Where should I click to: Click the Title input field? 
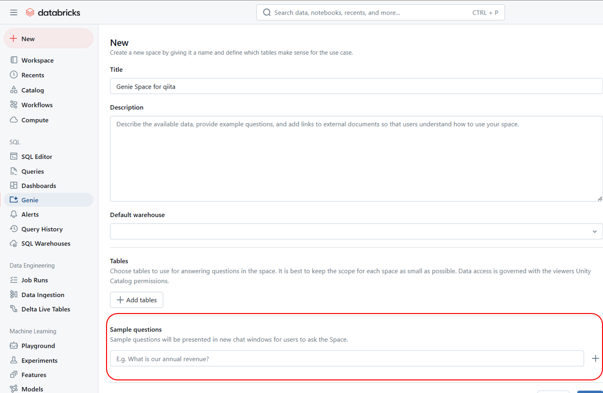tap(356, 86)
